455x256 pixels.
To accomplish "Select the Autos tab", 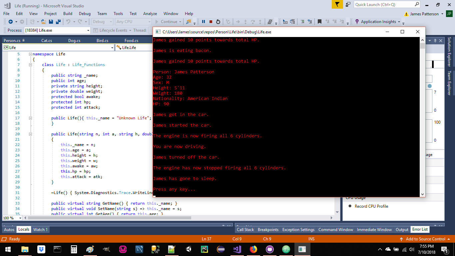I will (x=9, y=229).
